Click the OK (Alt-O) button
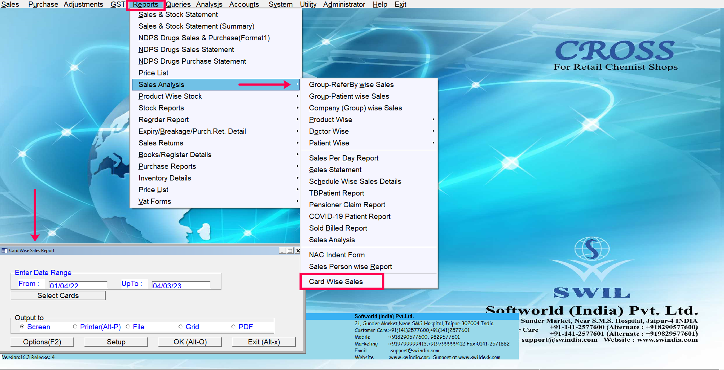Viewport: 724px width, 370px height. point(190,342)
